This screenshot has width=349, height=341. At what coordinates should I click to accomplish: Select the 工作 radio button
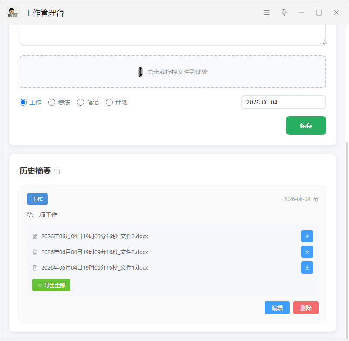(23, 102)
